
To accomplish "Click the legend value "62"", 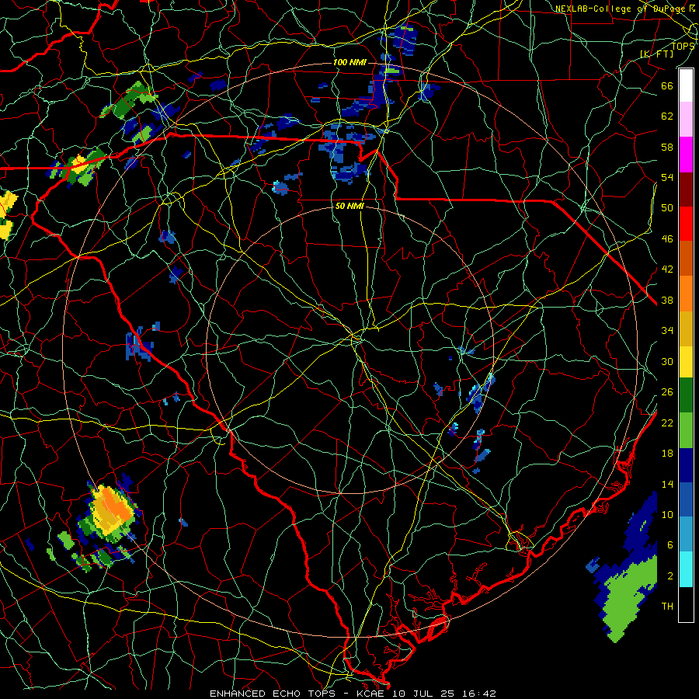I will click(x=667, y=116).
